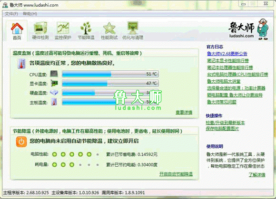Open the 性能测试 star icon

pos(109,28)
